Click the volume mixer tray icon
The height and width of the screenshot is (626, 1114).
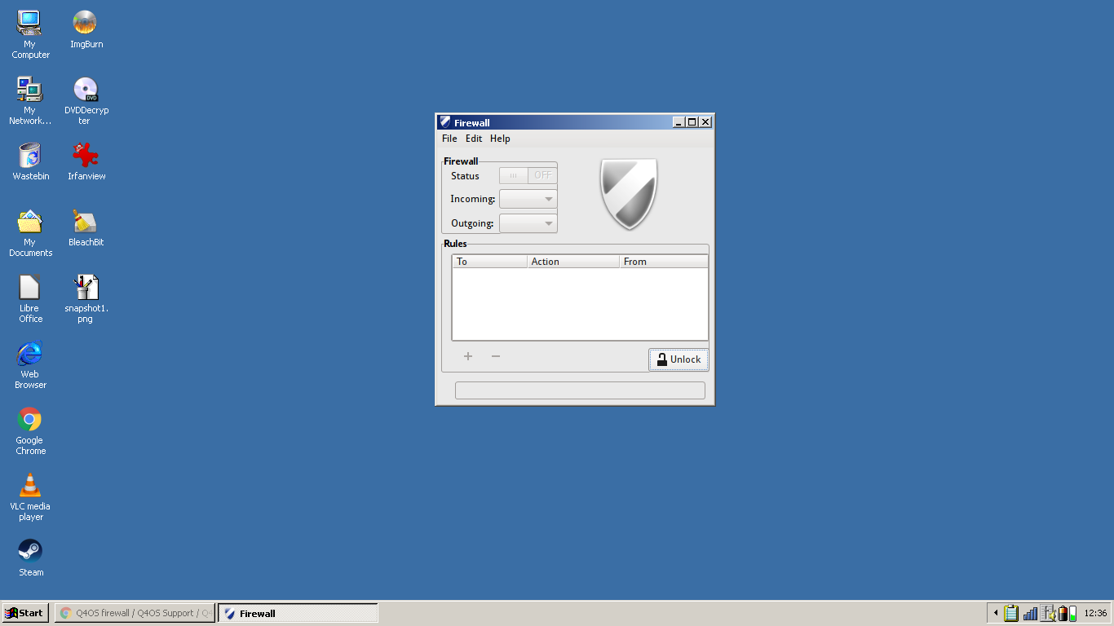tap(1049, 613)
